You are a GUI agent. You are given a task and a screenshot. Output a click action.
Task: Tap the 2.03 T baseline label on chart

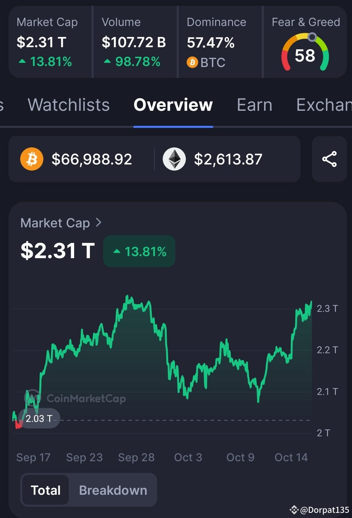coord(39,418)
